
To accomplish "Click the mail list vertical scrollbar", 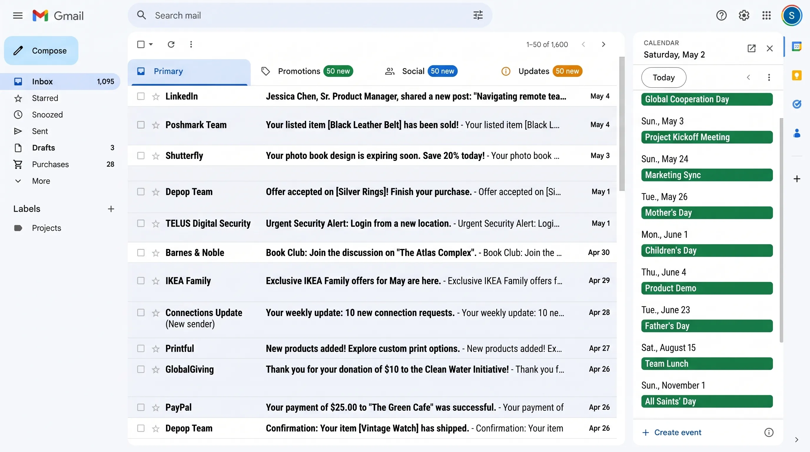I will click(622, 124).
